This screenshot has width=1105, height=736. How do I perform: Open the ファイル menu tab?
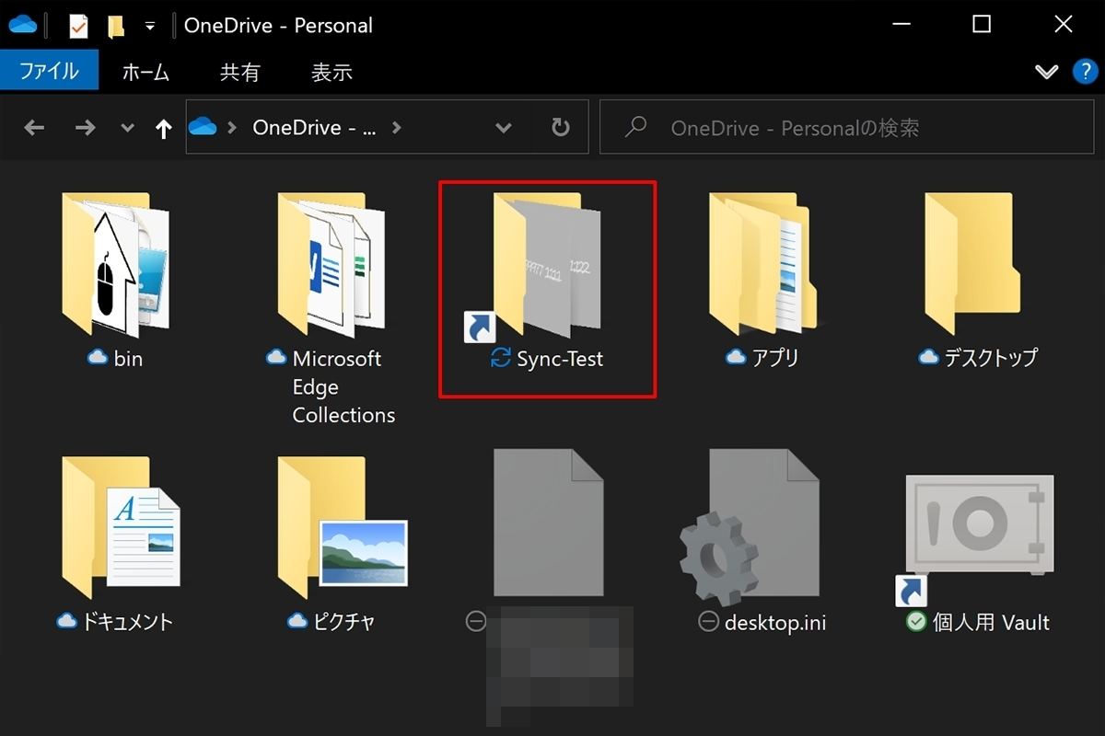click(50, 71)
